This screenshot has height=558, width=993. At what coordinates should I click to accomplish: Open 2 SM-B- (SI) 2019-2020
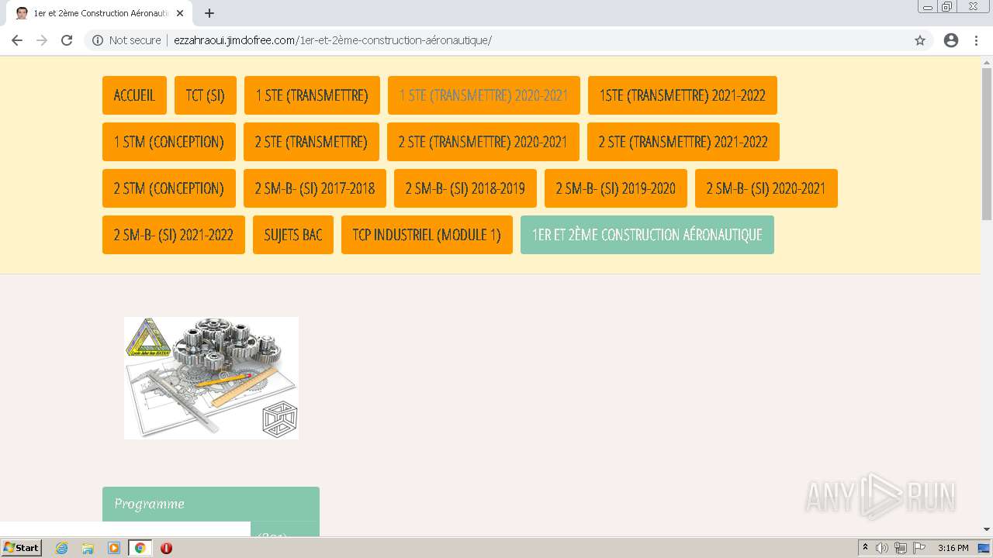tap(616, 188)
